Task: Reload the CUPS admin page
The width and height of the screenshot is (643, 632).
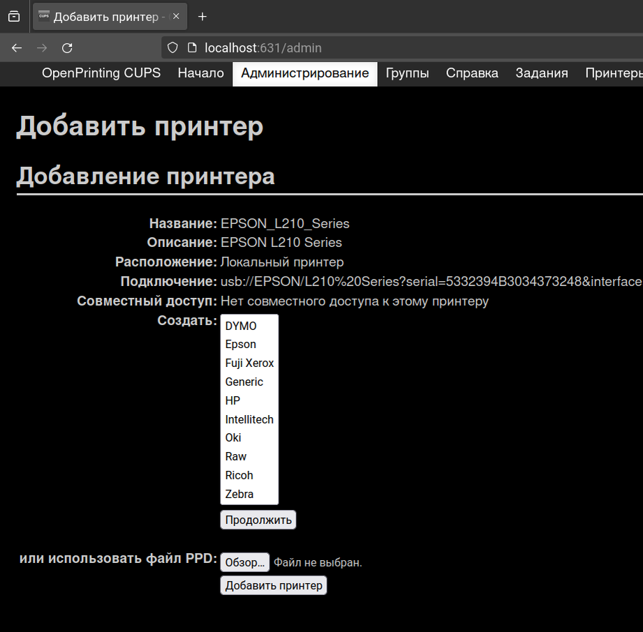Action: click(67, 48)
